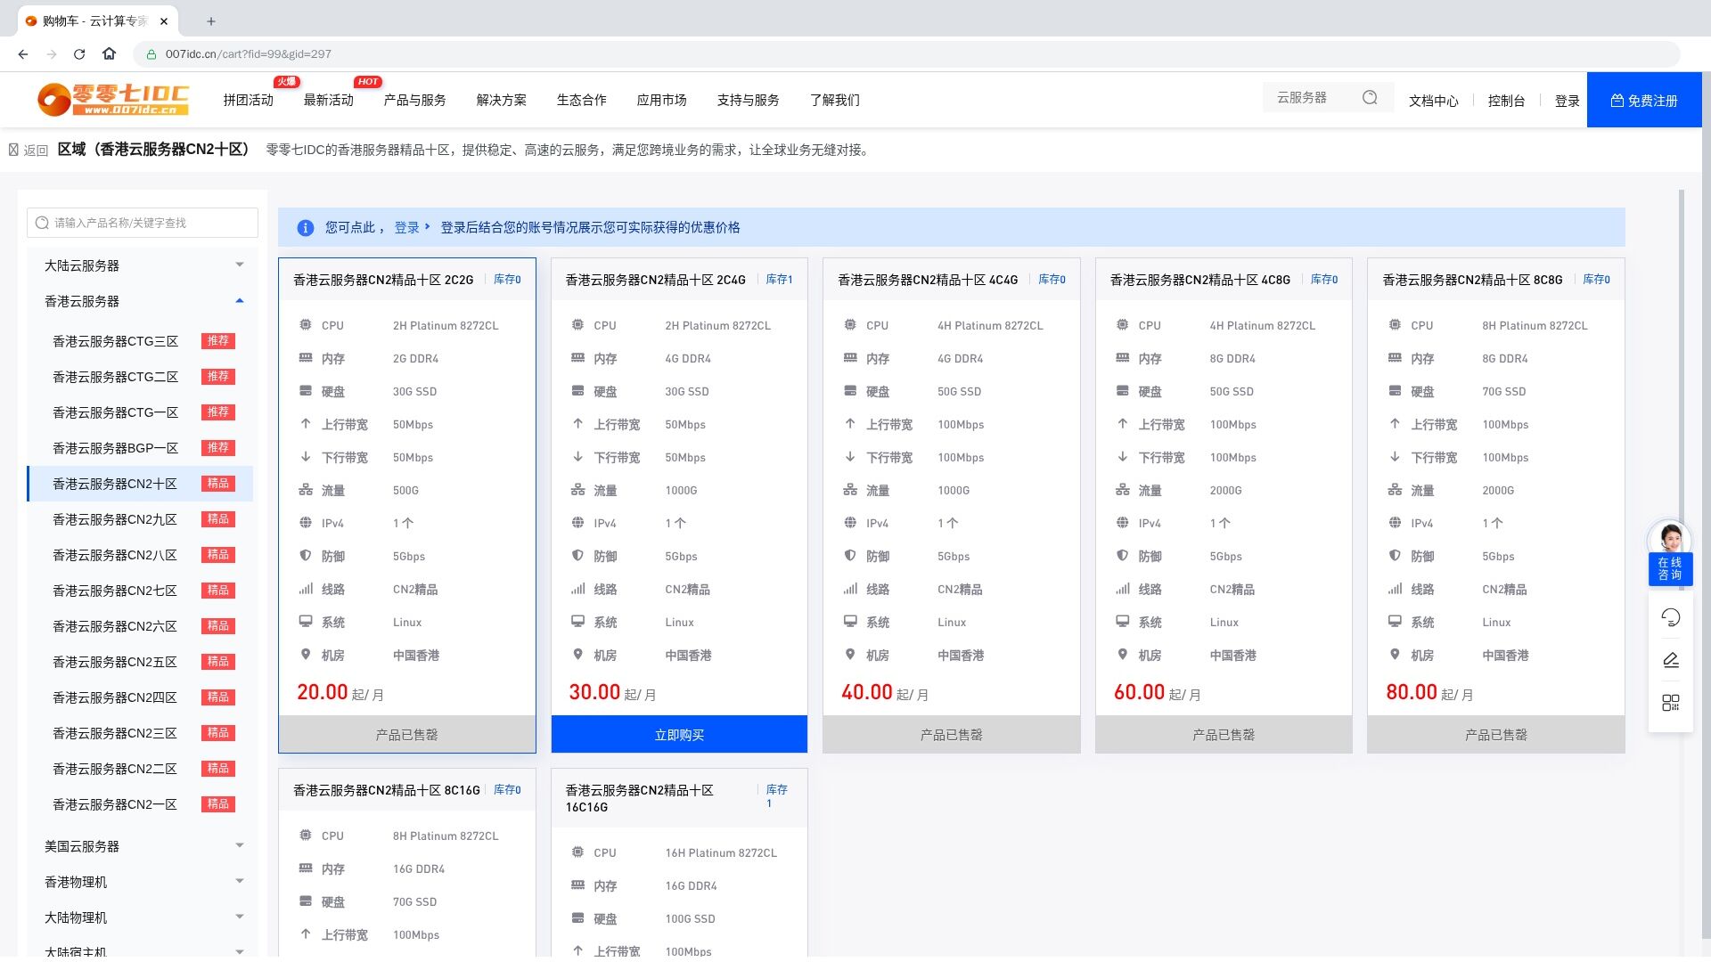Show the QR code icon in the side toolbar
Image resolution: width=1711 pixels, height=962 pixels.
point(1671,703)
